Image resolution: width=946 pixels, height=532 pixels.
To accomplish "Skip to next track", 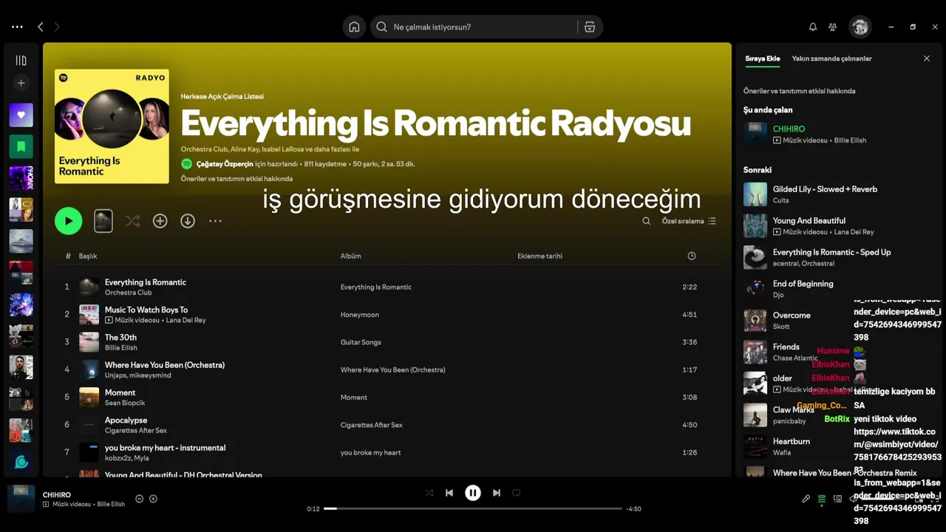I will [x=497, y=493].
